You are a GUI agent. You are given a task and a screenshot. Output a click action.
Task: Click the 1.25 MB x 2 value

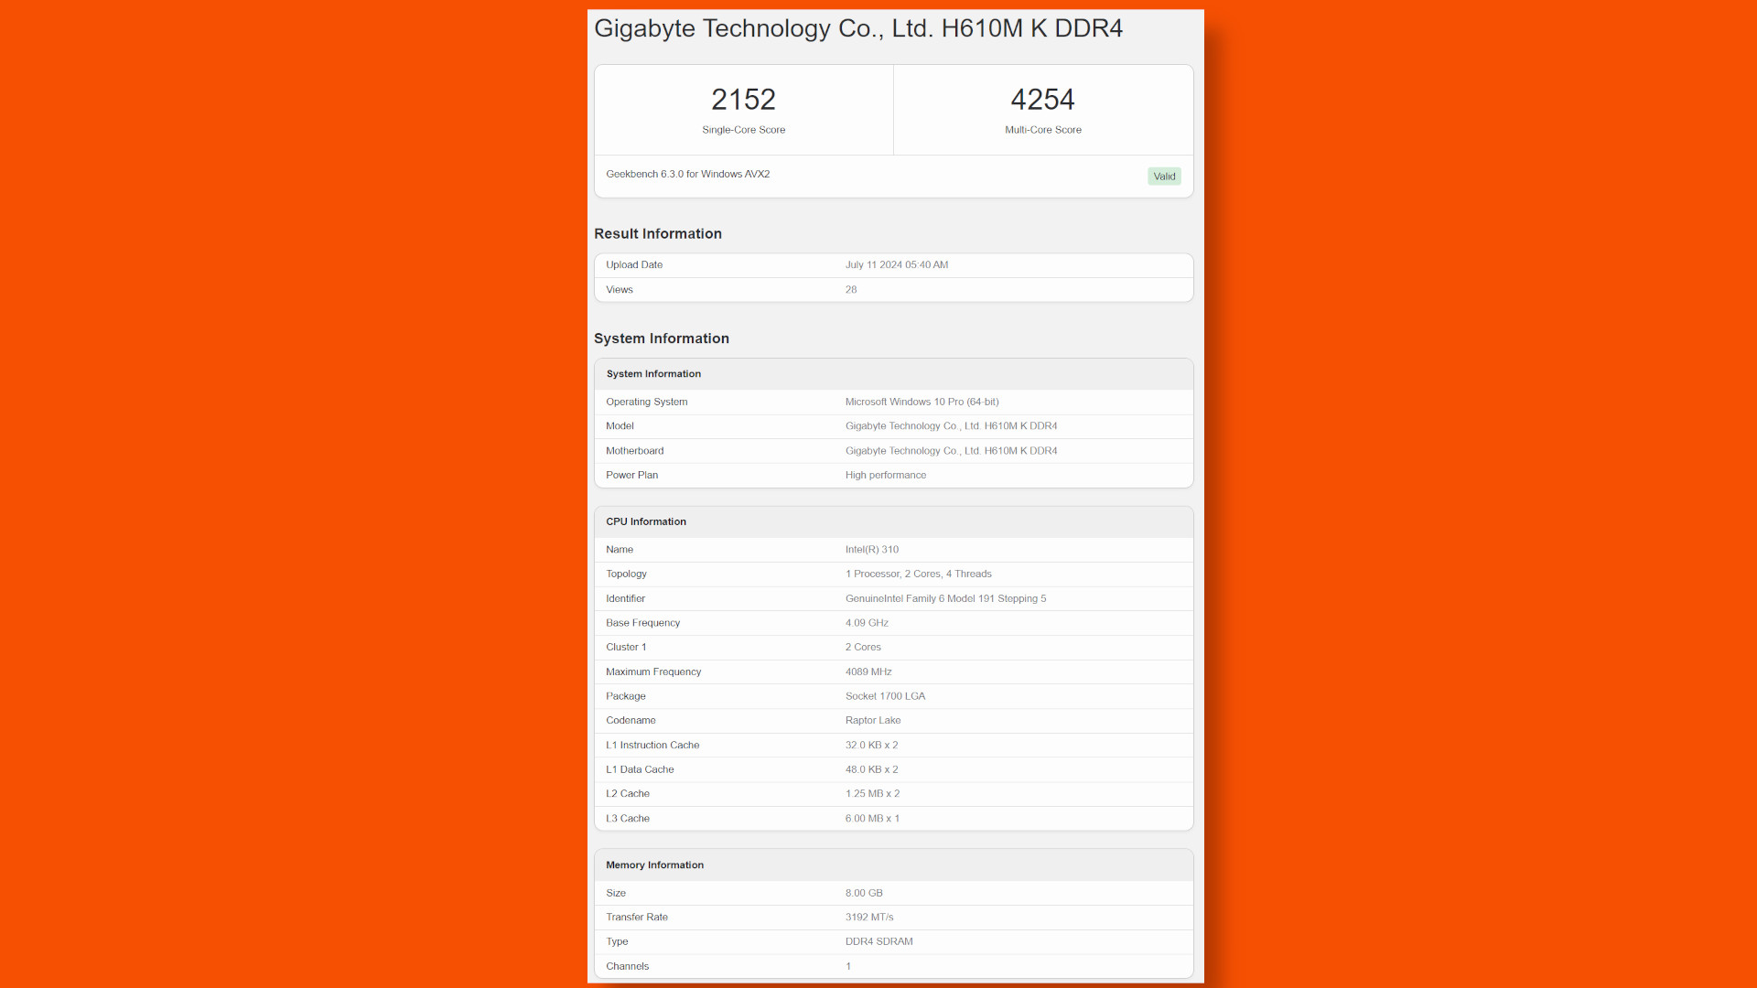[872, 794]
